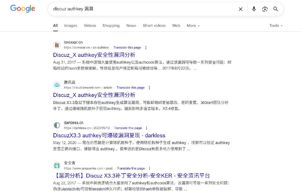The height and width of the screenshot is (191, 301).
Task: Select the All results tab
Action: click(55, 26)
